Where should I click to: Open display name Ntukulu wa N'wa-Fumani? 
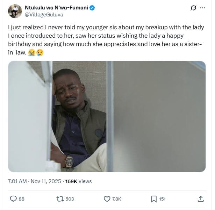(x=57, y=8)
